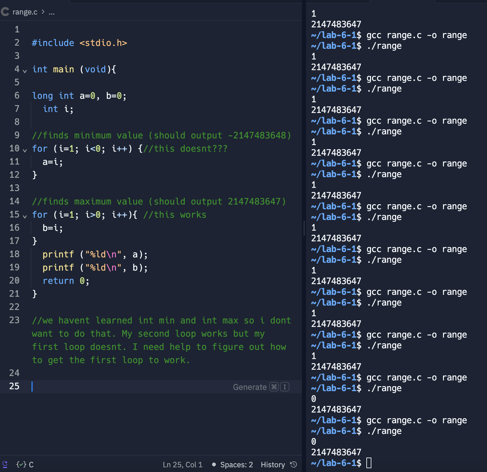This screenshot has width=487, height=472.
Task: Click the keyboard shortcut badge next to Generate
Action: pos(279,387)
